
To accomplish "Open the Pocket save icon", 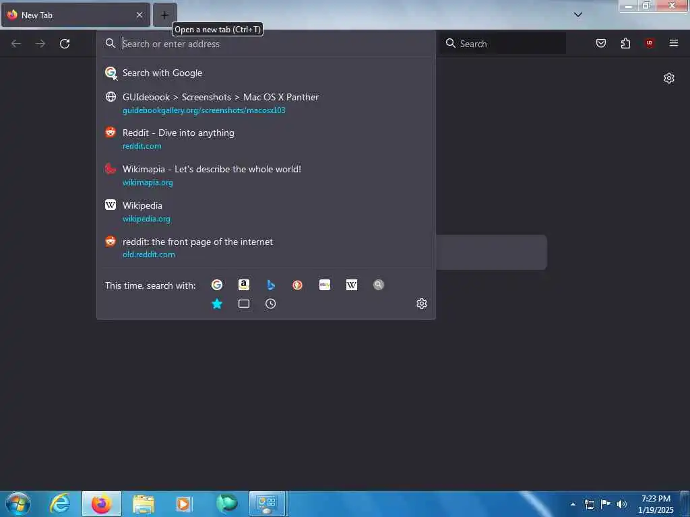I will 601,43.
